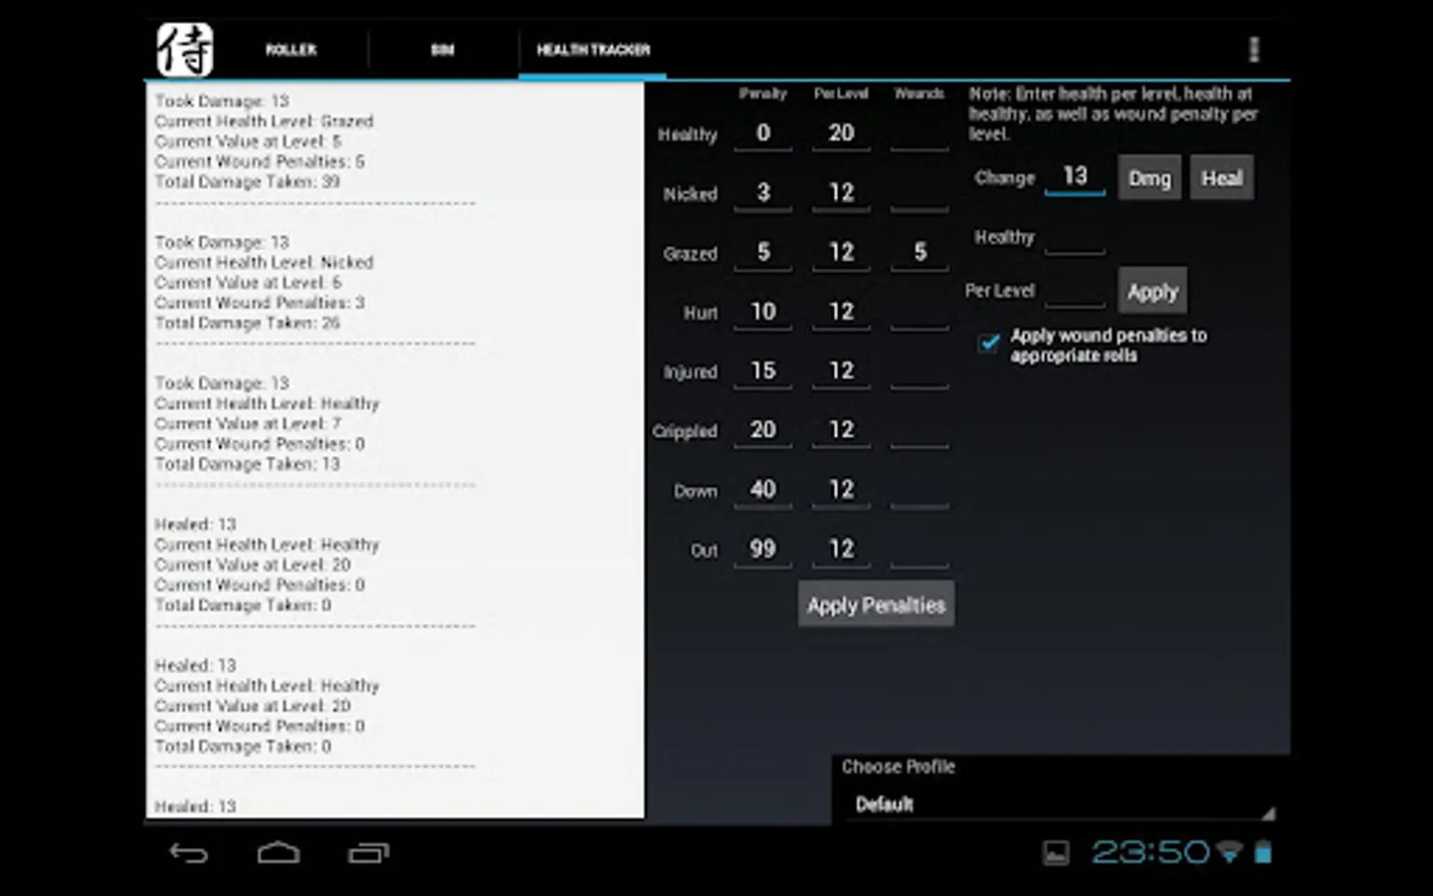Edit the Crippled wounds field
This screenshot has height=896, width=1433.
click(x=920, y=430)
